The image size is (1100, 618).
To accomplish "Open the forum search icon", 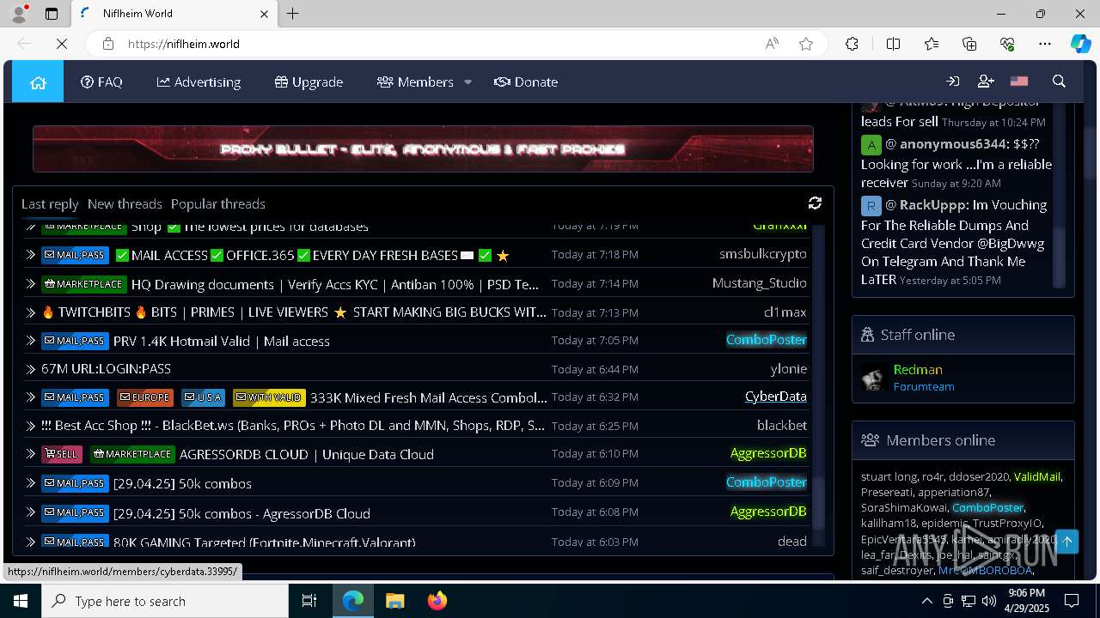I will tap(1059, 82).
